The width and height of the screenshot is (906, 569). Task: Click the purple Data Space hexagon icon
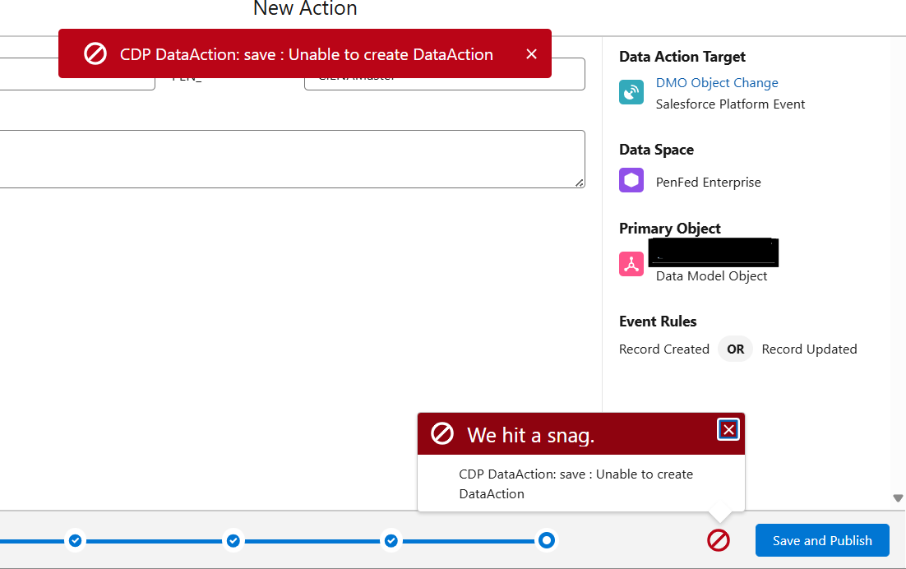(x=631, y=180)
